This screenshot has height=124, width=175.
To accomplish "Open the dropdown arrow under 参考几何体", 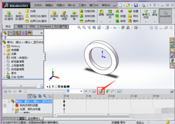I will pyautogui.click(x=146, y=22).
